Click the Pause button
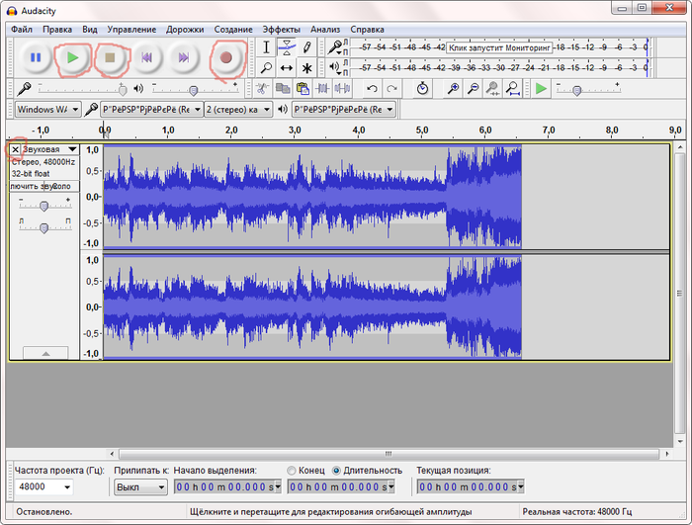The width and height of the screenshot is (692, 525). pos(36,58)
